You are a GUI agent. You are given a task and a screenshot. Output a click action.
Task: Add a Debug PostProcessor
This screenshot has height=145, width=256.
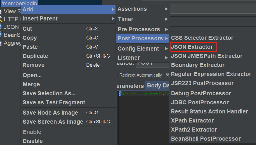201,93
